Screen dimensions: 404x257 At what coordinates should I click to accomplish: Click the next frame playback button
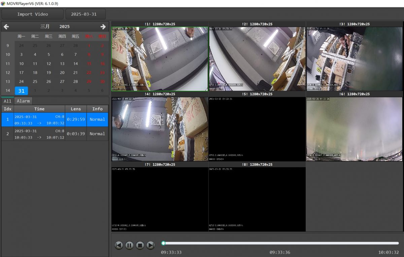[x=150, y=245]
